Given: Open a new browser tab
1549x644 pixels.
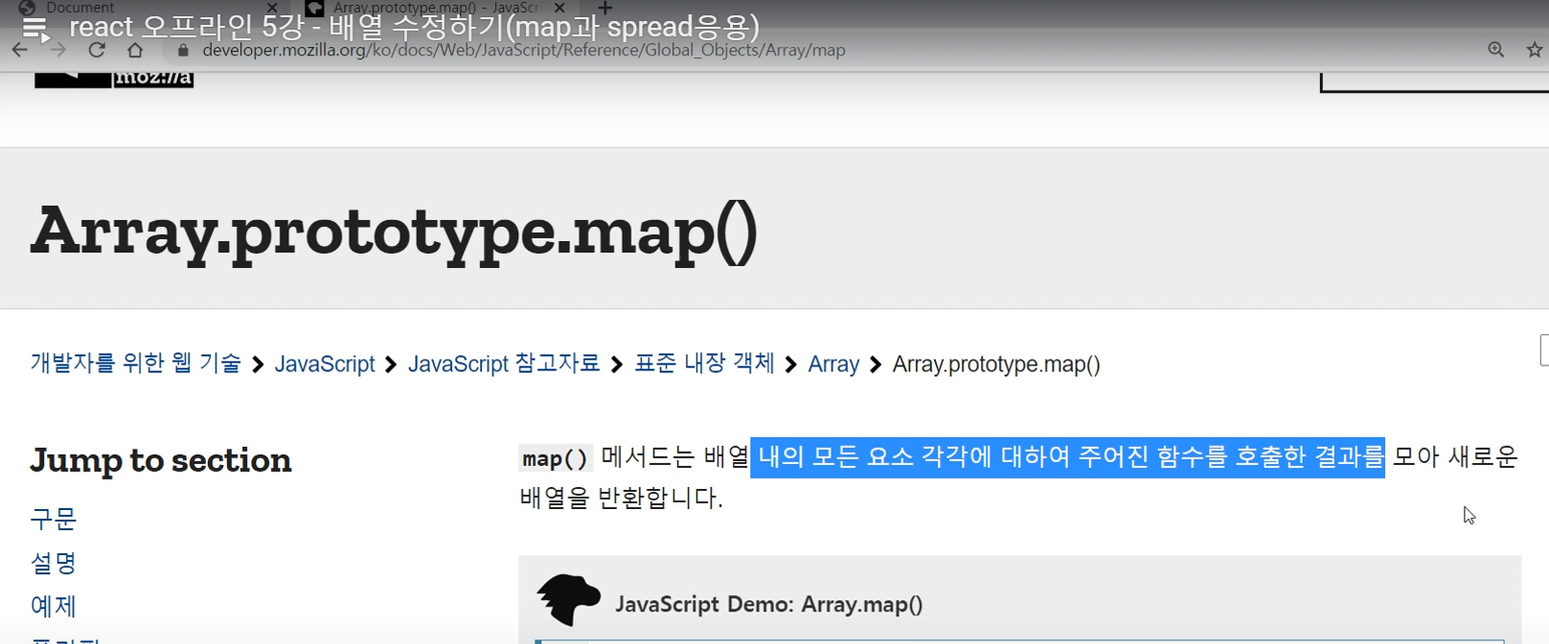Looking at the screenshot, I should [604, 8].
